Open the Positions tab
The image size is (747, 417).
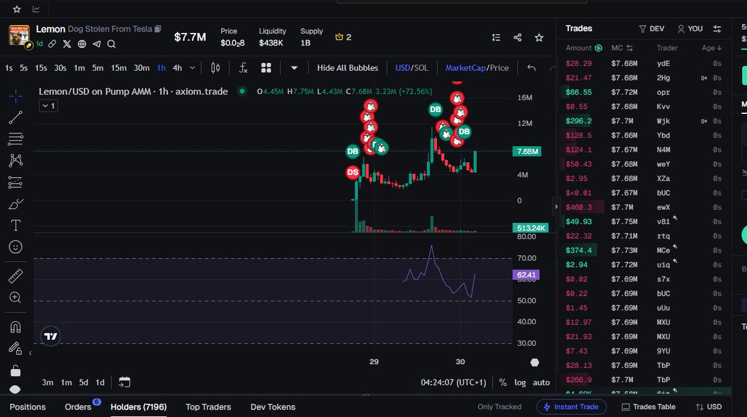pyautogui.click(x=27, y=407)
